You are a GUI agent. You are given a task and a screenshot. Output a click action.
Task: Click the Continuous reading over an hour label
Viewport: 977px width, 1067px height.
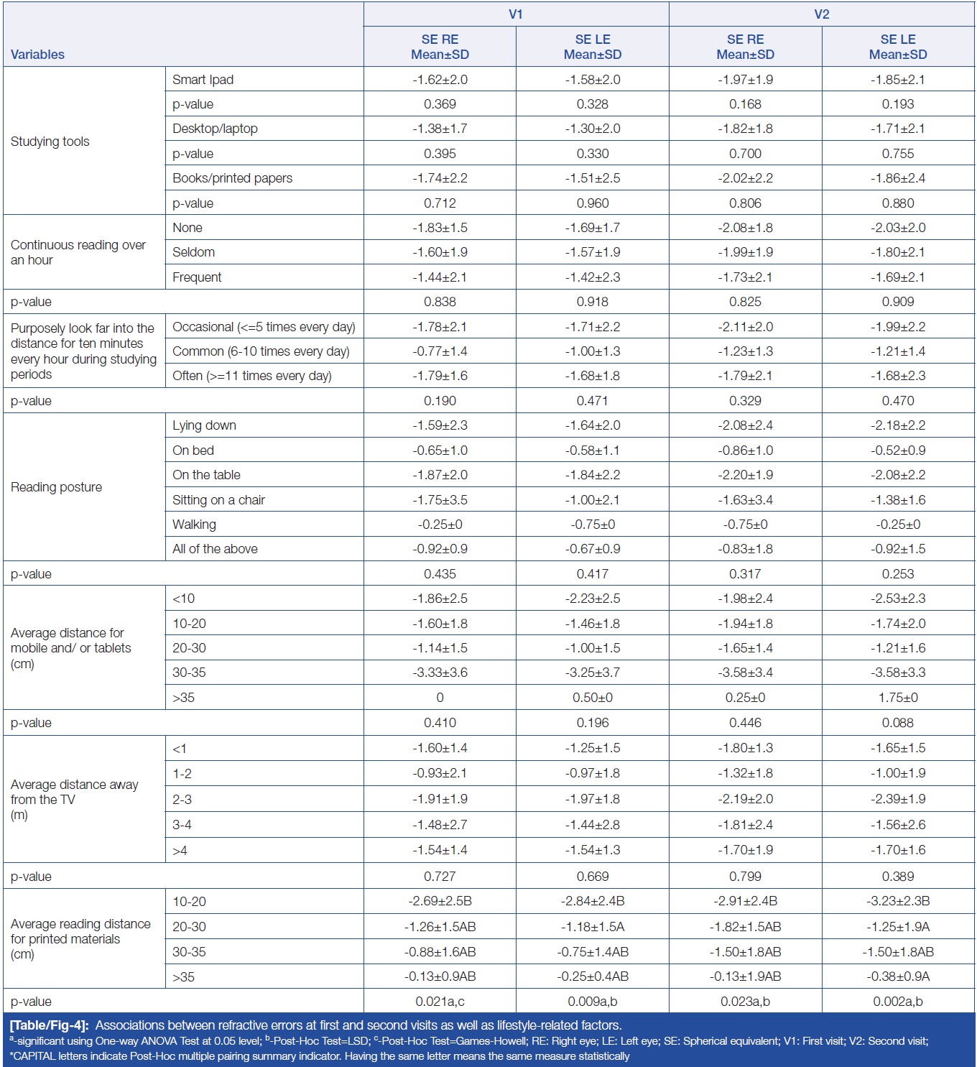coord(78,252)
